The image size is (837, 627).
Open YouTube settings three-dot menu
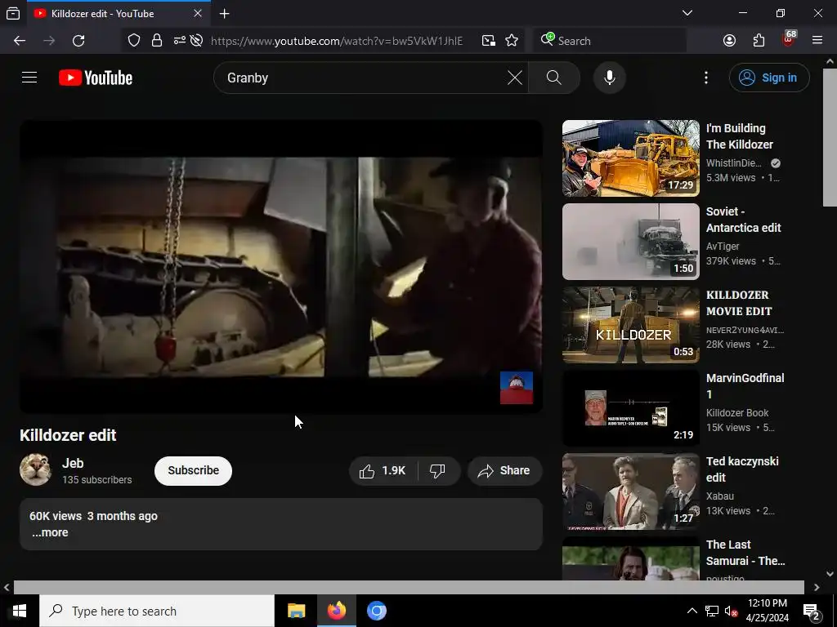(x=705, y=78)
